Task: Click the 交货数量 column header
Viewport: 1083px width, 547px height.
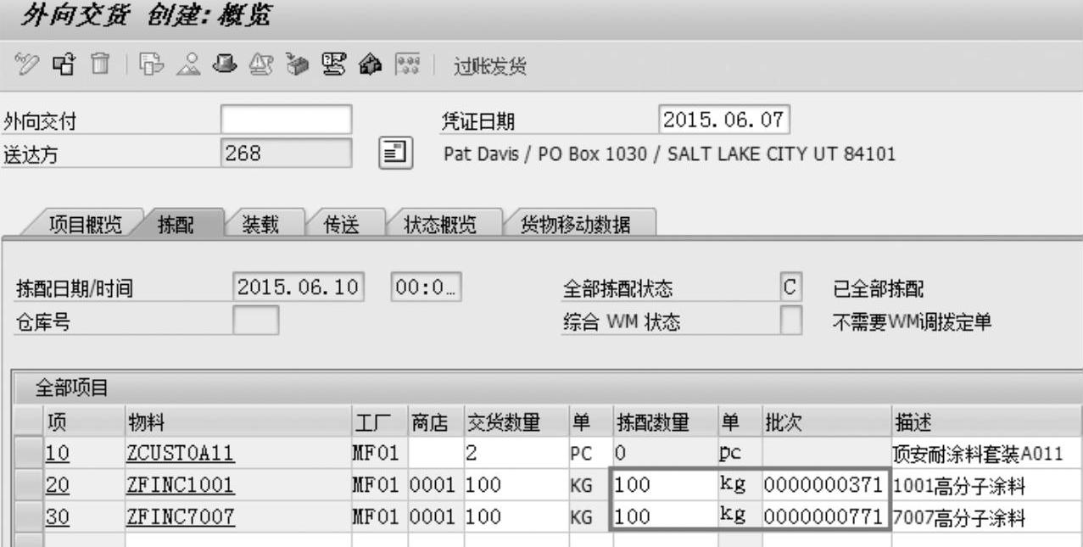Action: 515,422
